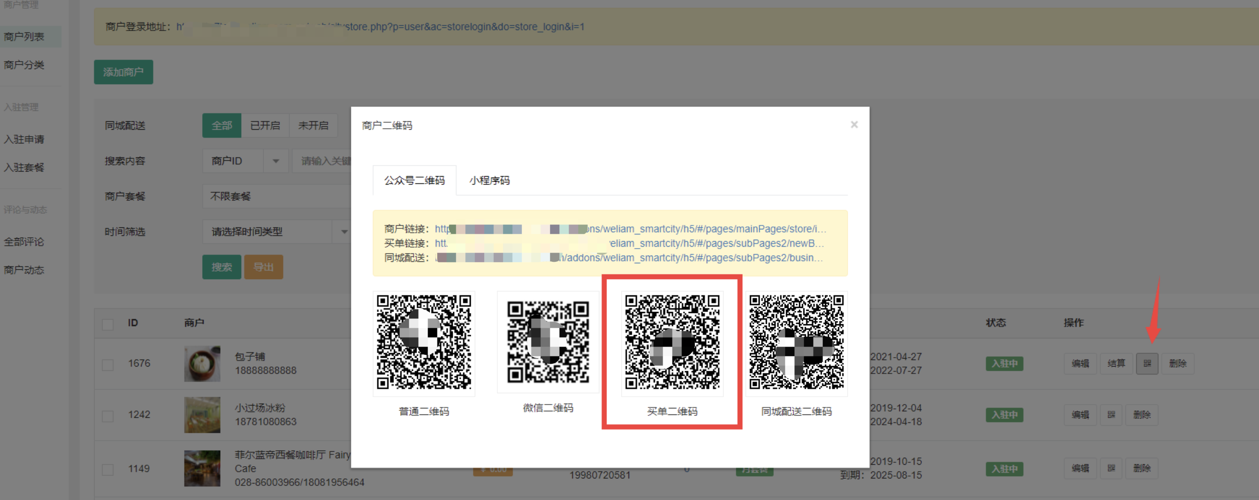
Task: Click 入驻中 status badge for 1676
Action: pyautogui.click(x=1004, y=364)
